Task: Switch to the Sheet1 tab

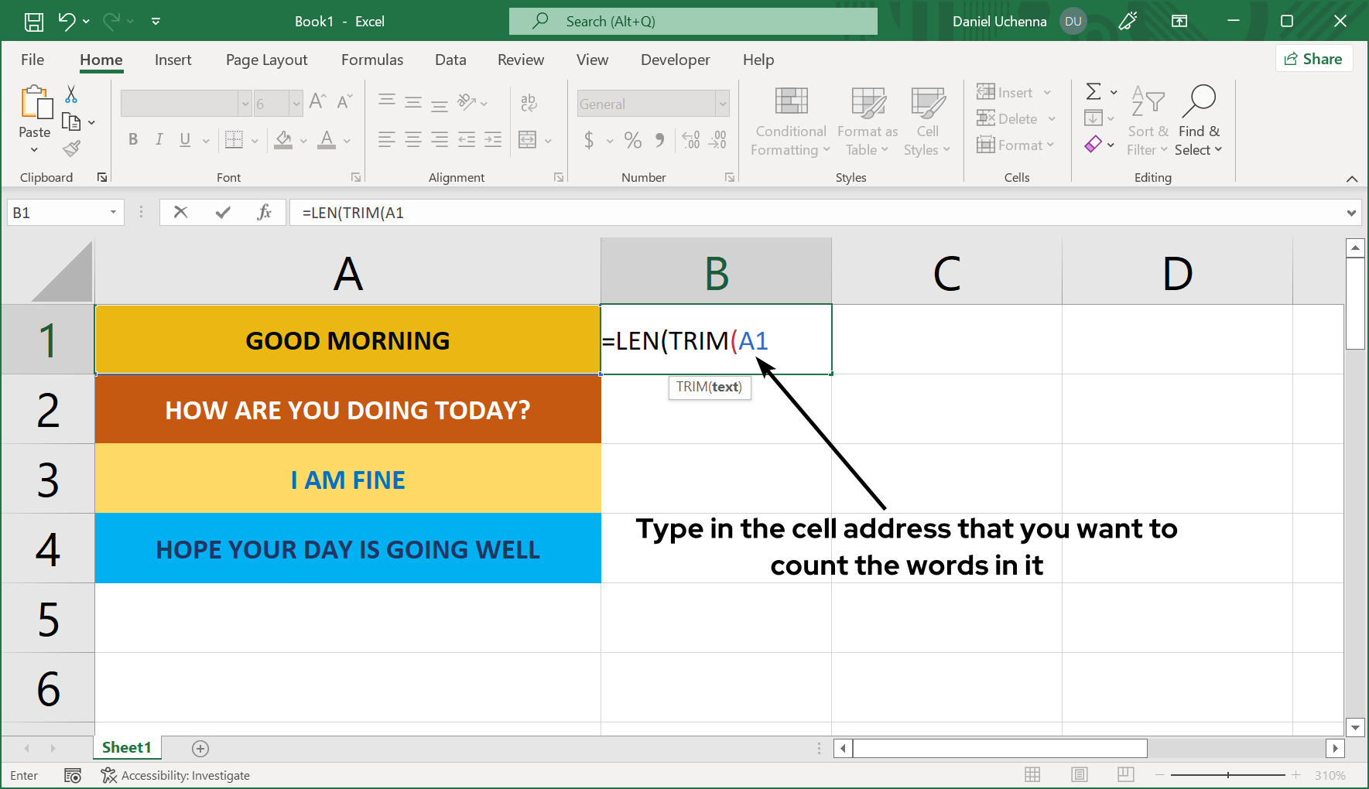Action: click(x=126, y=747)
